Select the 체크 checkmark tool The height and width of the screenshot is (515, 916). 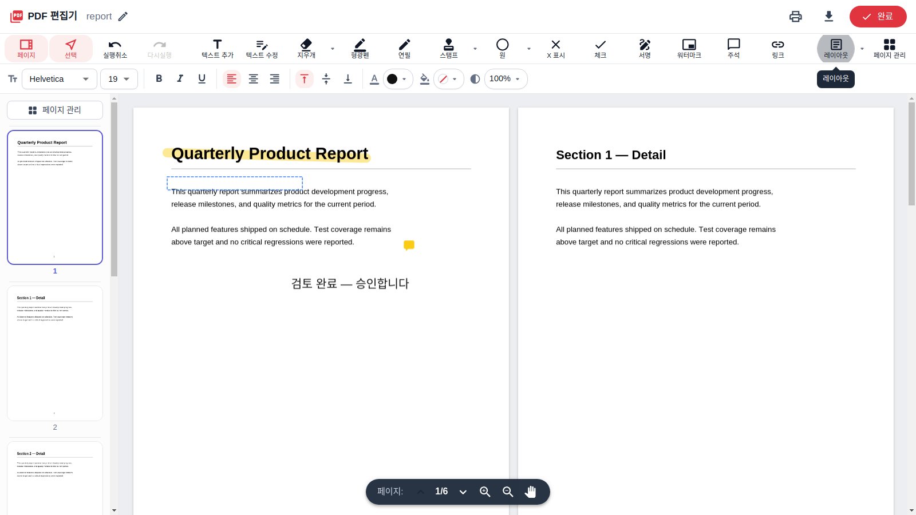click(601, 49)
